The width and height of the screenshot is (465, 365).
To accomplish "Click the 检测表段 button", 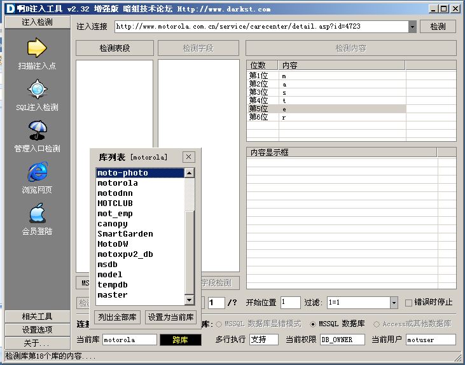I will 115,48.
